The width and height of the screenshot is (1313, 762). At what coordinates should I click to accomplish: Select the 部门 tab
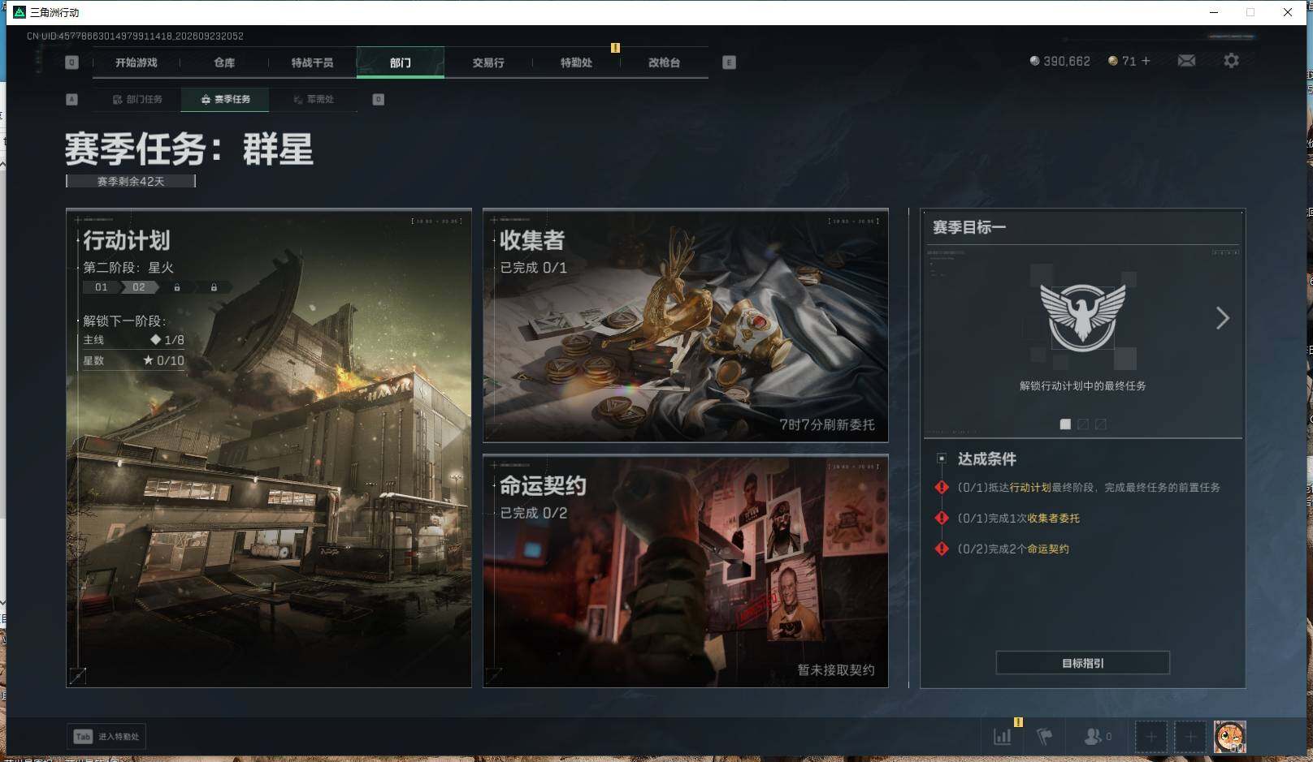pos(401,62)
